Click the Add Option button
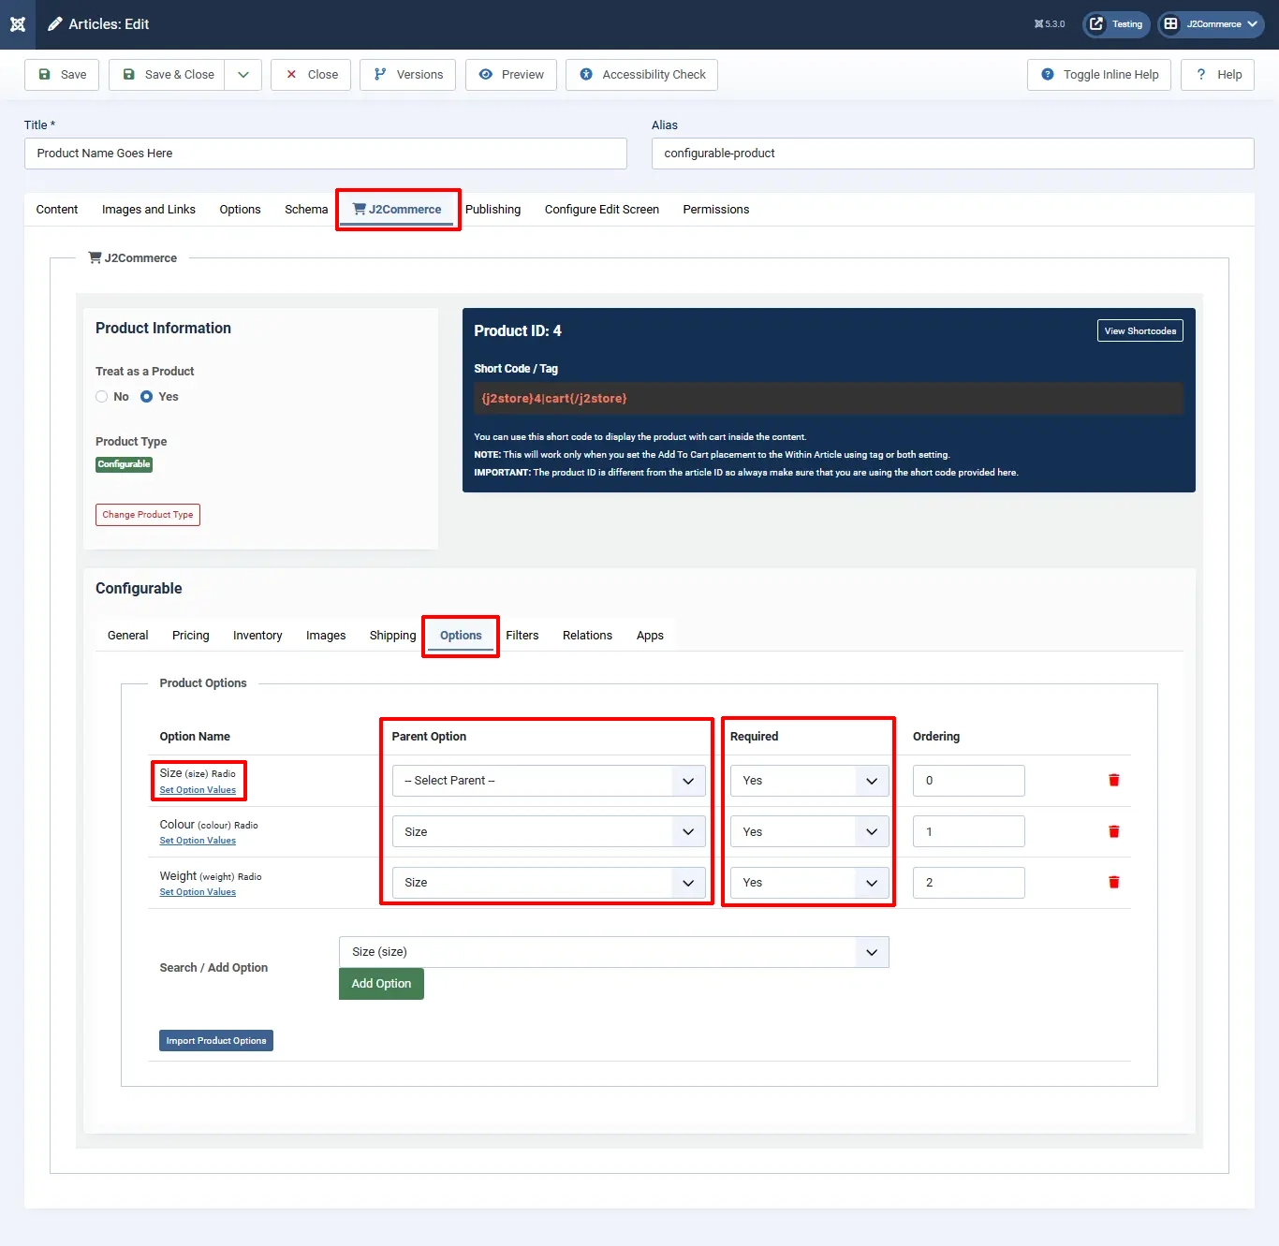The width and height of the screenshot is (1279, 1246). point(381,984)
